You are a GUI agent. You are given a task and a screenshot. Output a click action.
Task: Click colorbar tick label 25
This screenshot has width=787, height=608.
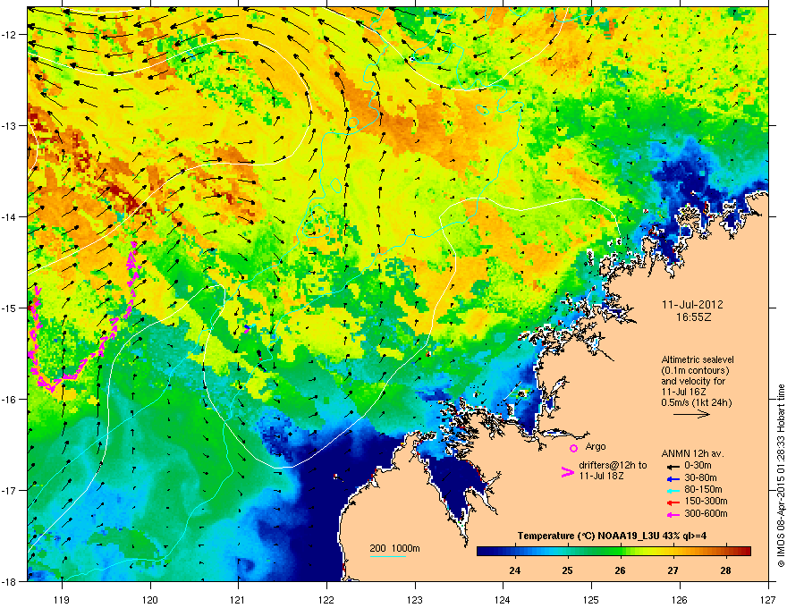coord(567,570)
